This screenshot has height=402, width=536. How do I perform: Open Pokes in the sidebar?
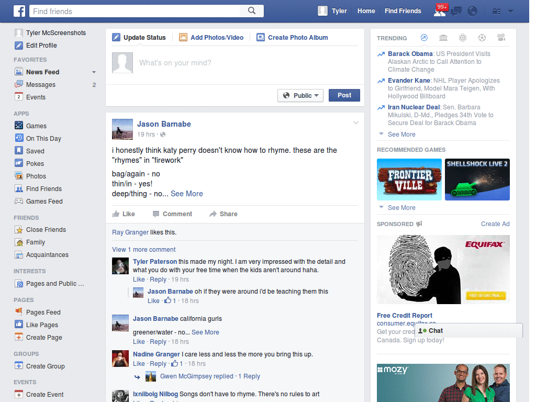35,163
